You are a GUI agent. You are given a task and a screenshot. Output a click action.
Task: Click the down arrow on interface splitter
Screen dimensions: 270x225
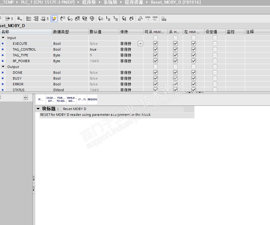[200, 92]
